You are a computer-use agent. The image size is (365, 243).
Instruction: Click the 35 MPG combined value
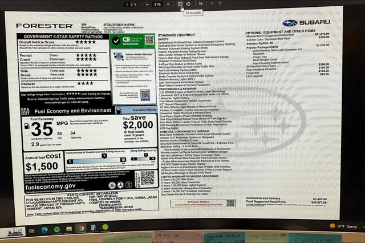pyautogui.click(x=42, y=129)
